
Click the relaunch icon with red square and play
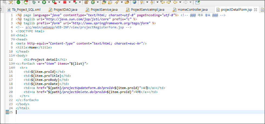[75, 2]
